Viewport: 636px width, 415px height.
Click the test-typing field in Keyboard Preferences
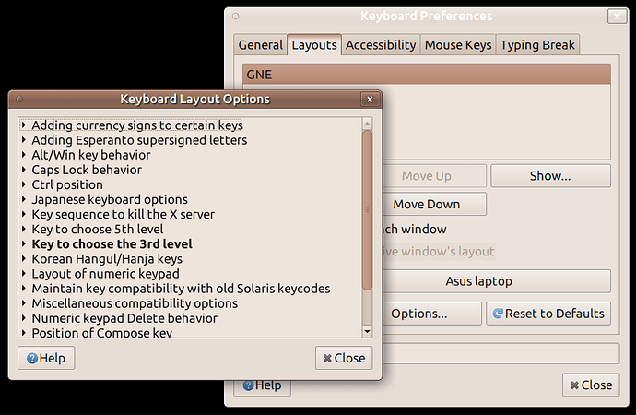pos(501,354)
